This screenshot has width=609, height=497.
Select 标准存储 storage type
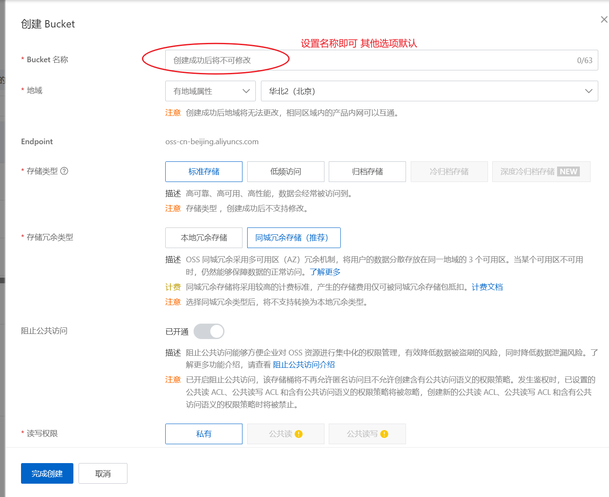(x=204, y=172)
